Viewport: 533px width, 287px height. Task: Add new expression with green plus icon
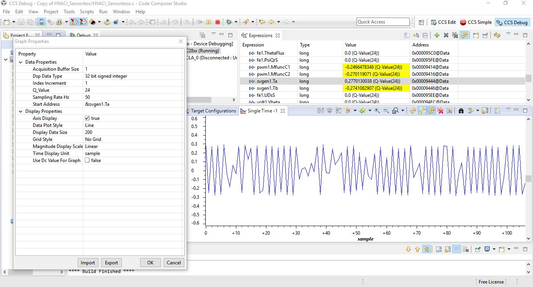pyautogui.click(x=437, y=36)
